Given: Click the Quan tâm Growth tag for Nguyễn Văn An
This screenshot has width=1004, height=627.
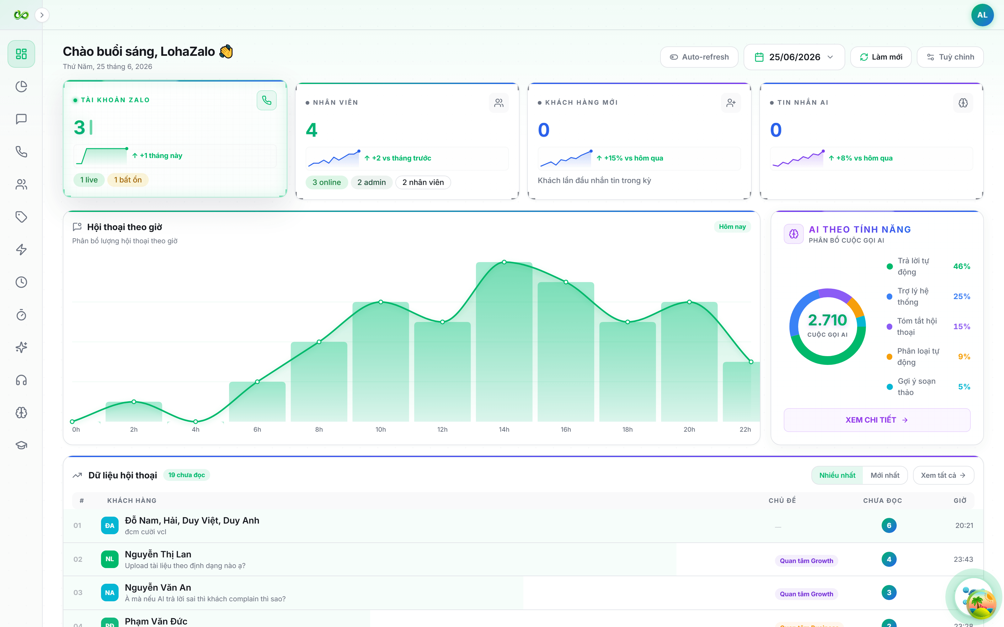Looking at the screenshot, I should [806, 594].
